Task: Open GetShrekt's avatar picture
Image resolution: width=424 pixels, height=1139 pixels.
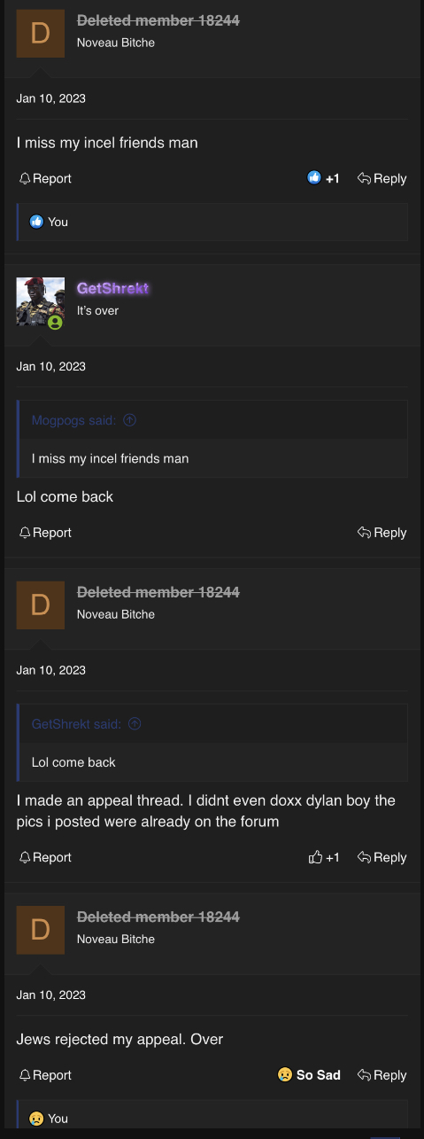Action: 41,301
